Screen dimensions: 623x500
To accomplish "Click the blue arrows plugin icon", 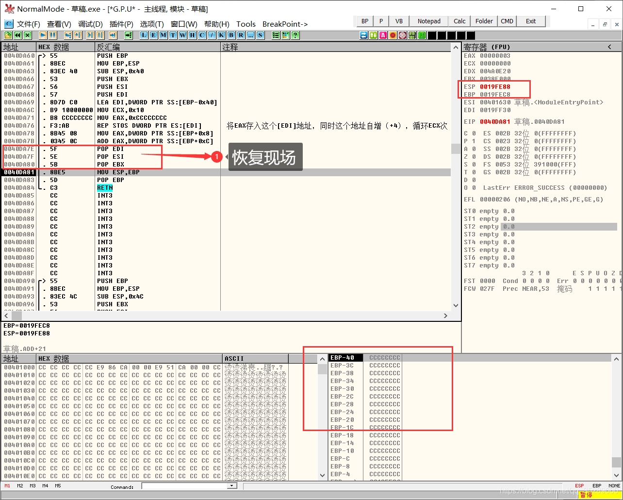I will (x=364, y=35).
